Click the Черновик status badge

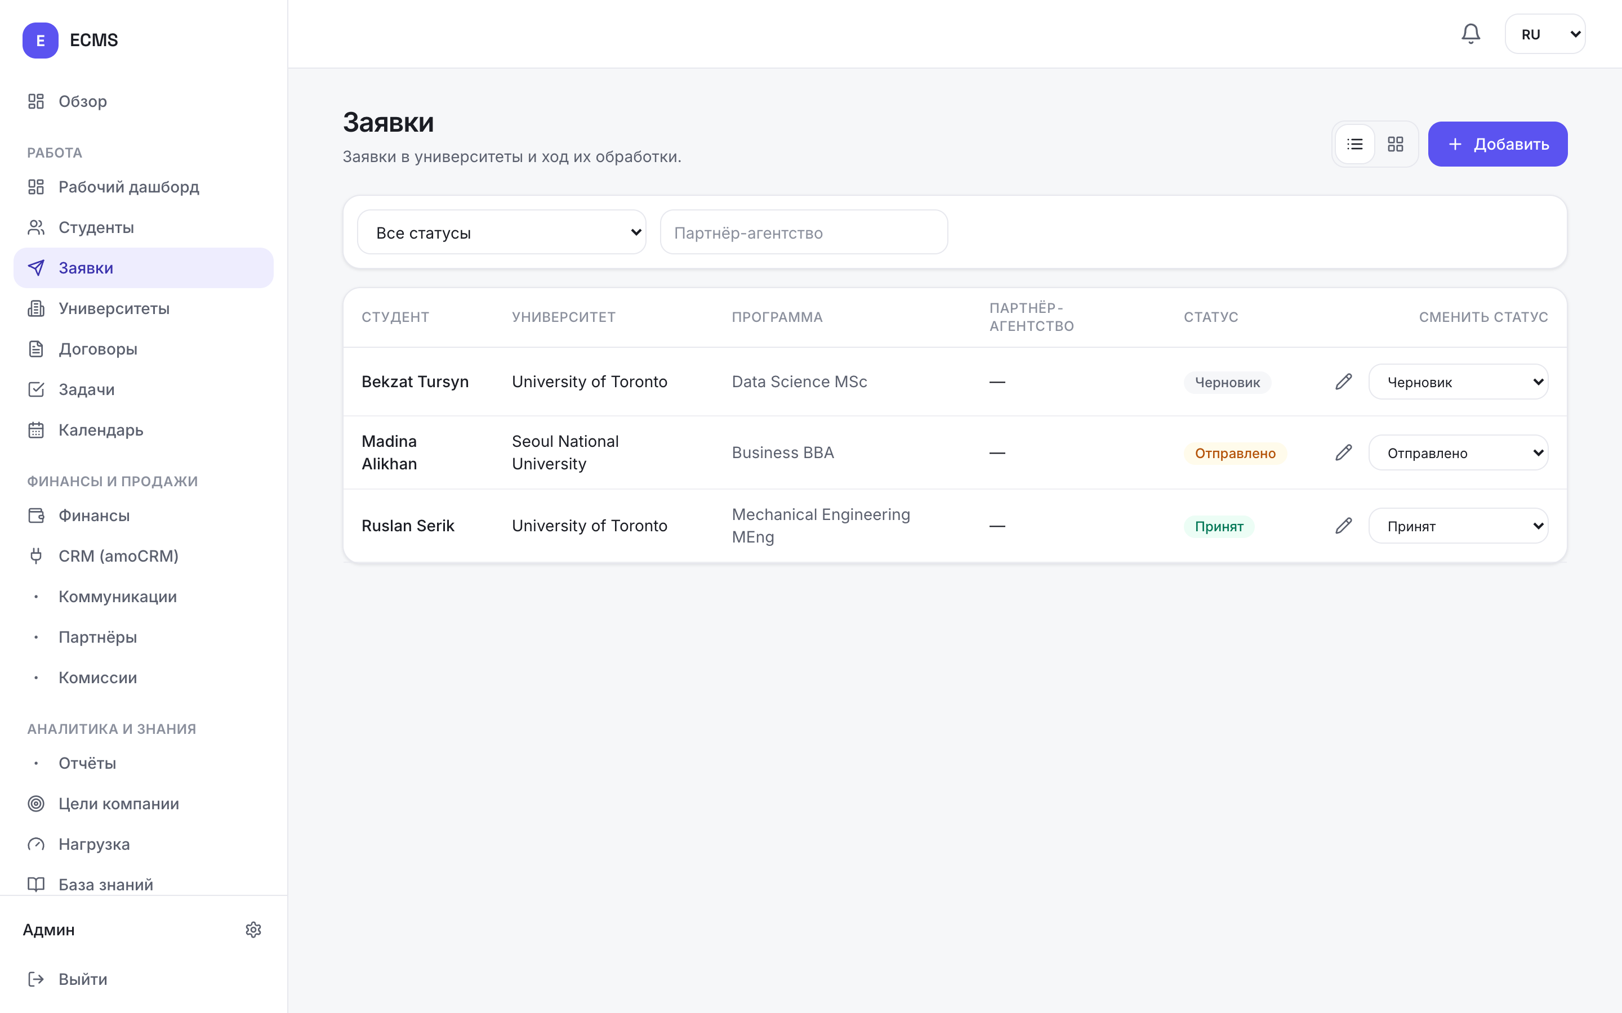(1227, 383)
